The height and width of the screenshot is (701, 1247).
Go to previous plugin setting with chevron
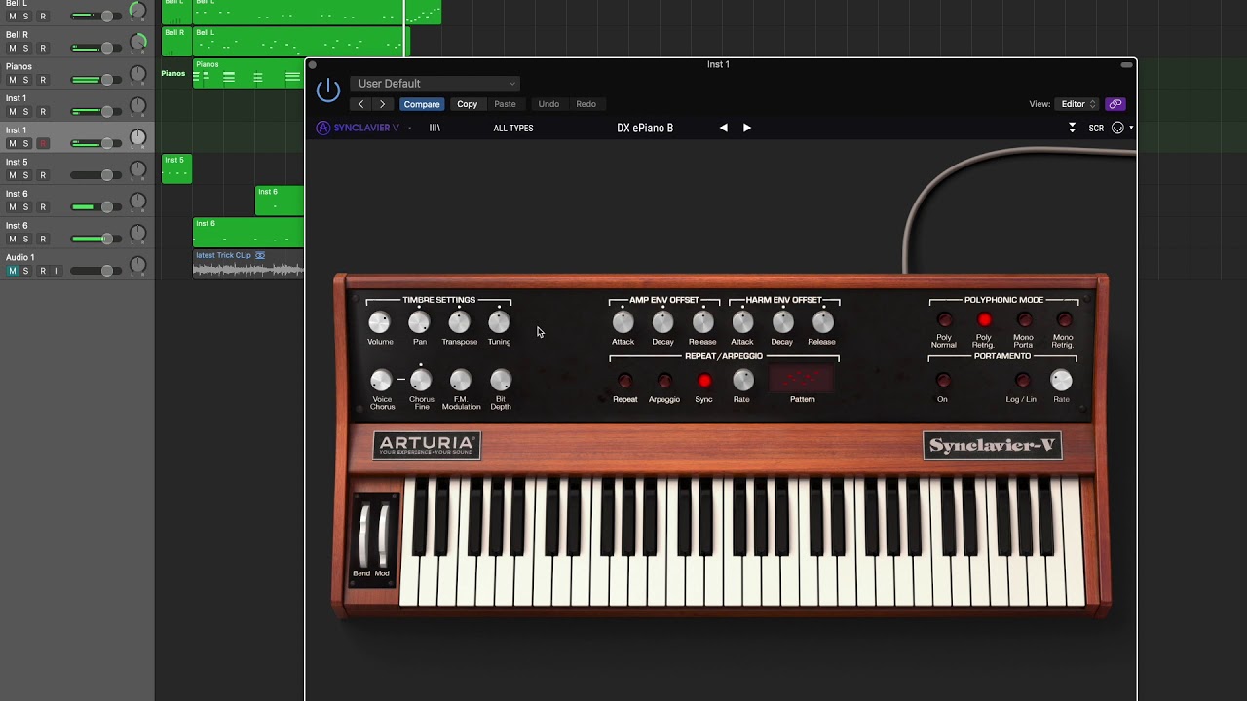tap(360, 104)
